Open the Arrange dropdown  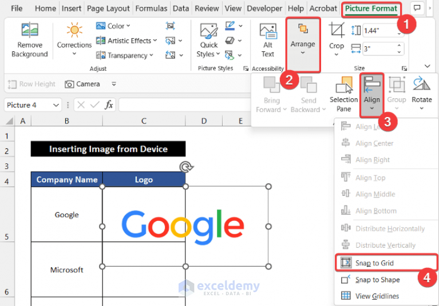(x=303, y=45)
